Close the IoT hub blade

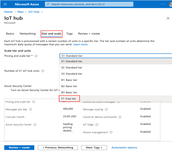168,18
